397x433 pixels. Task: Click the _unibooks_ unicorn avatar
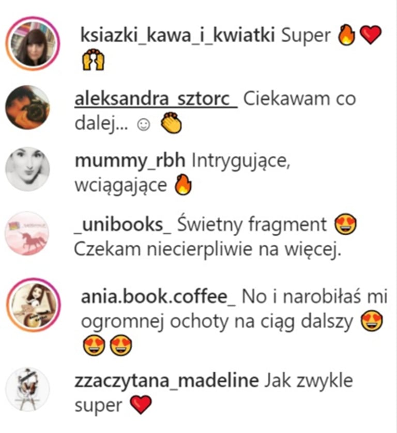pos(27,233)
